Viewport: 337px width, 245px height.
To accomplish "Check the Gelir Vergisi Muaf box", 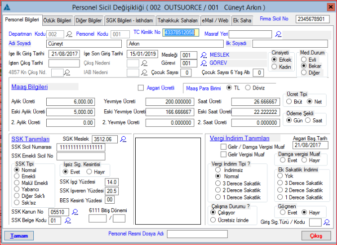I will point(224,155).
